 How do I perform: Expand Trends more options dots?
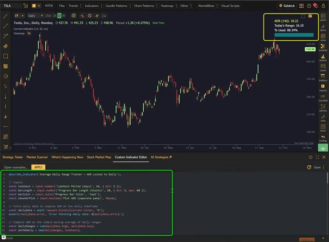point(81,6)
